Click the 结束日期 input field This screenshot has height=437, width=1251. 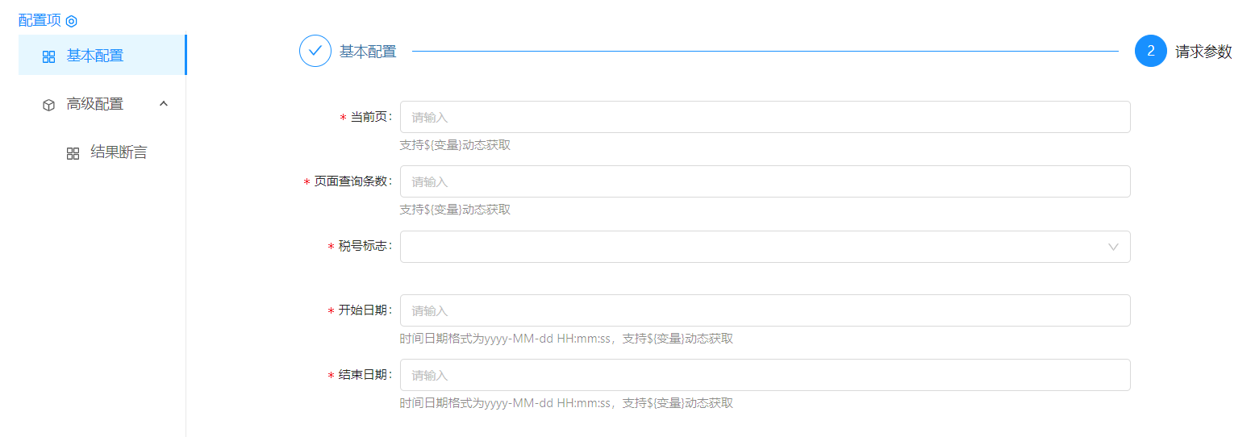point(765,375)
